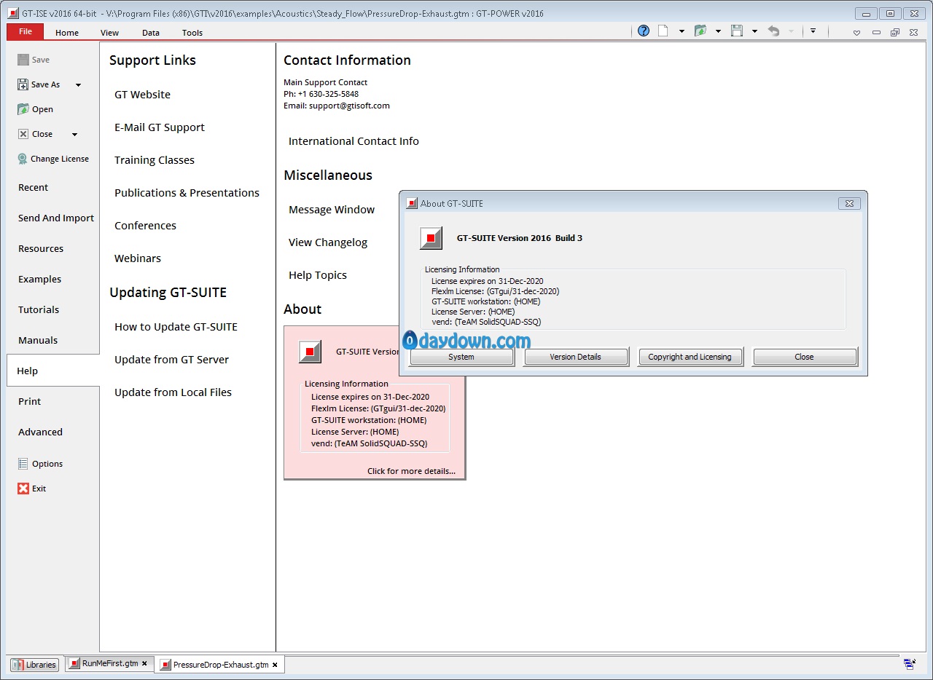933x680 pixels.
Task: Open the Libraries button at bottom
Action: coord(34,664)
